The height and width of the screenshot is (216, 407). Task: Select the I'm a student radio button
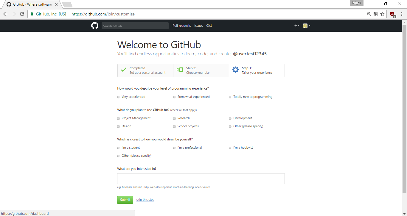[118, 148]
